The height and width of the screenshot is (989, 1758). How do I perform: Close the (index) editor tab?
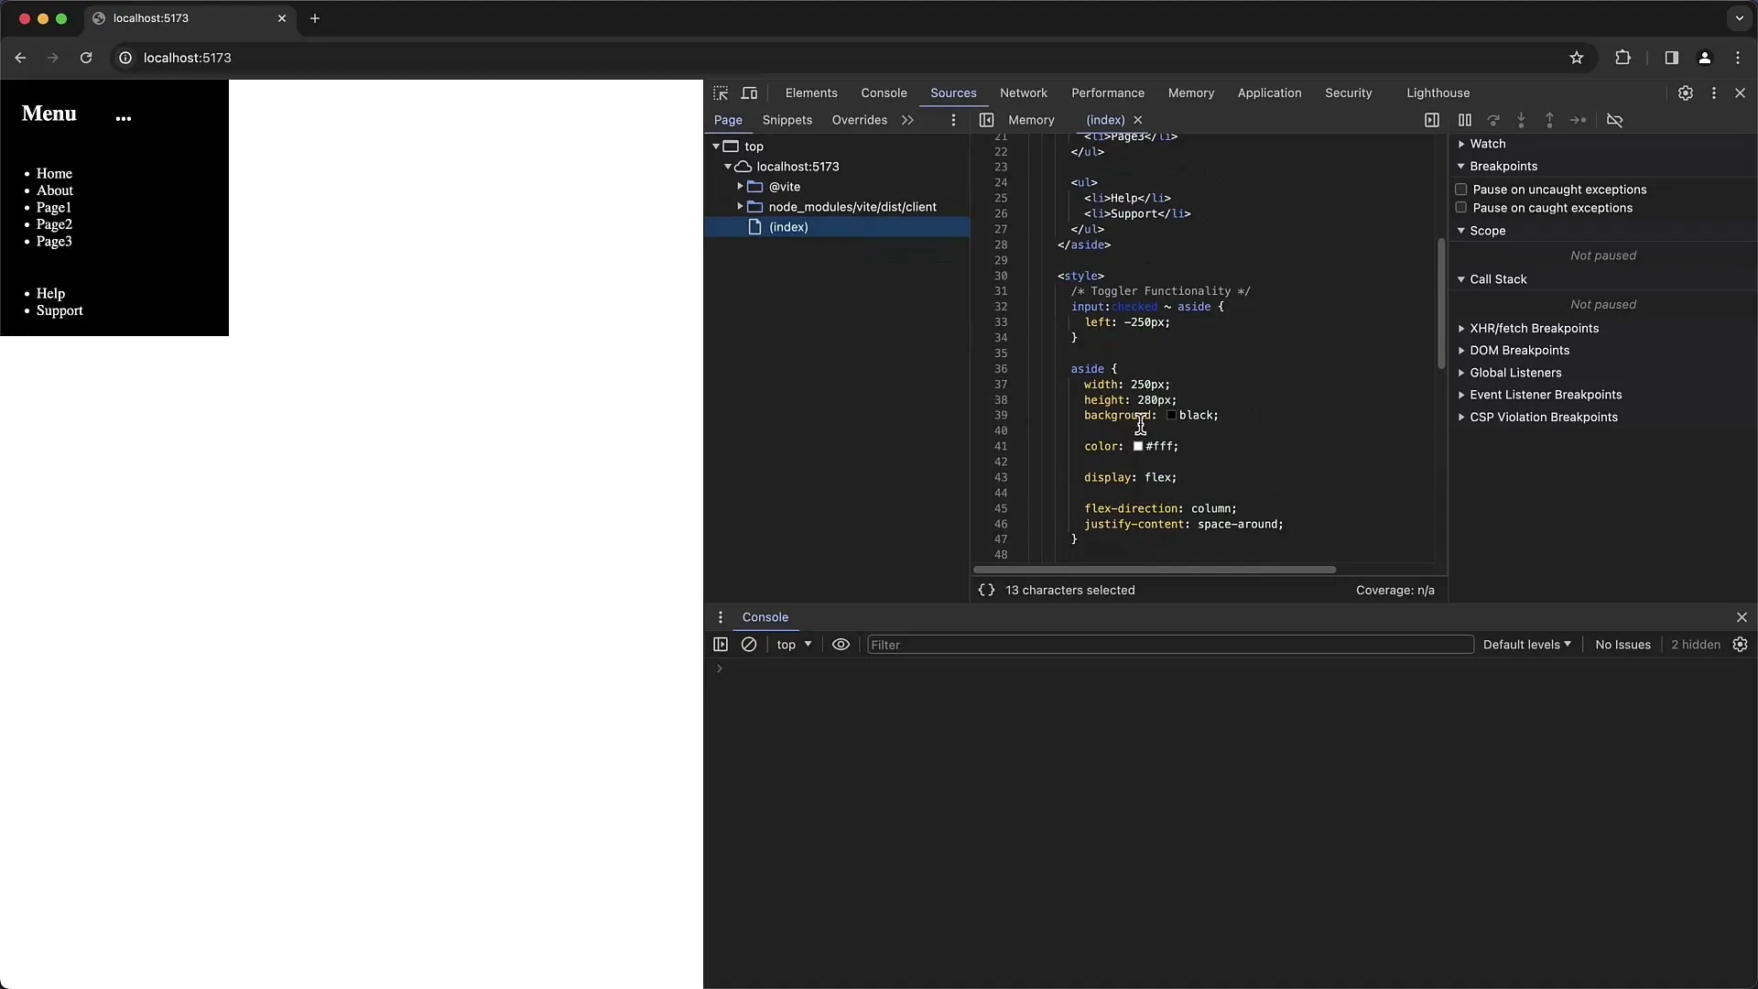click(1138, 120)
